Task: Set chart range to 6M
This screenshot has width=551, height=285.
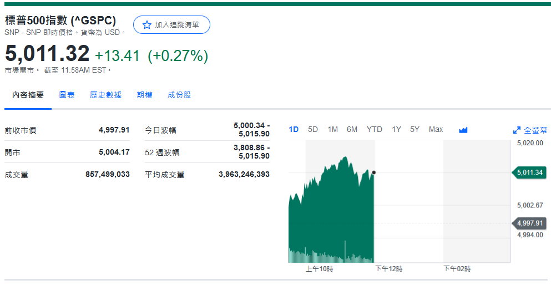Action: (352, 129)
